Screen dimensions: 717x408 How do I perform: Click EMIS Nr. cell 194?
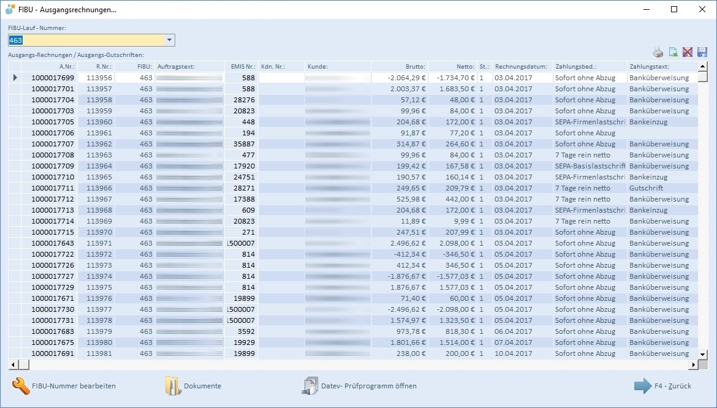(x=241, y=133)
